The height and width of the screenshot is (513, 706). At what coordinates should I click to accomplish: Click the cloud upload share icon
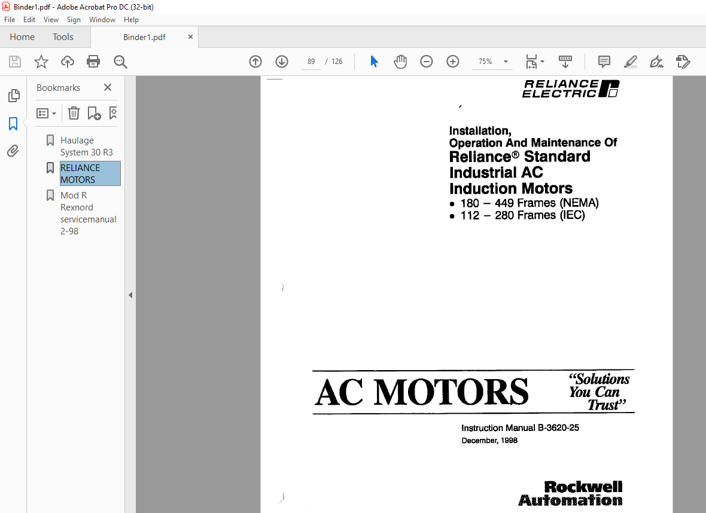click(x=68, y=62)
